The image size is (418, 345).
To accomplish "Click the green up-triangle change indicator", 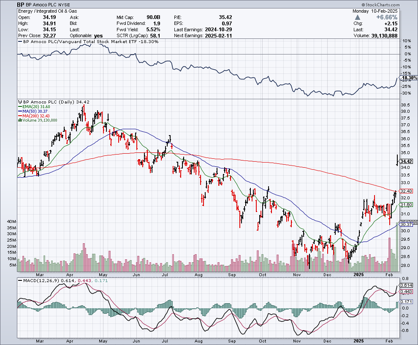I will tap(358, 17).
